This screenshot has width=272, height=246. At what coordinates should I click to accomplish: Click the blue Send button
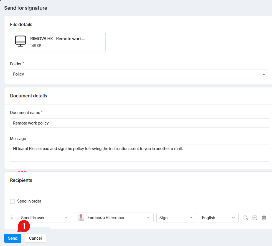coord(13,238)
